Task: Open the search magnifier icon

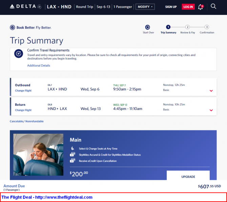Action: click(x=213, y=6)
